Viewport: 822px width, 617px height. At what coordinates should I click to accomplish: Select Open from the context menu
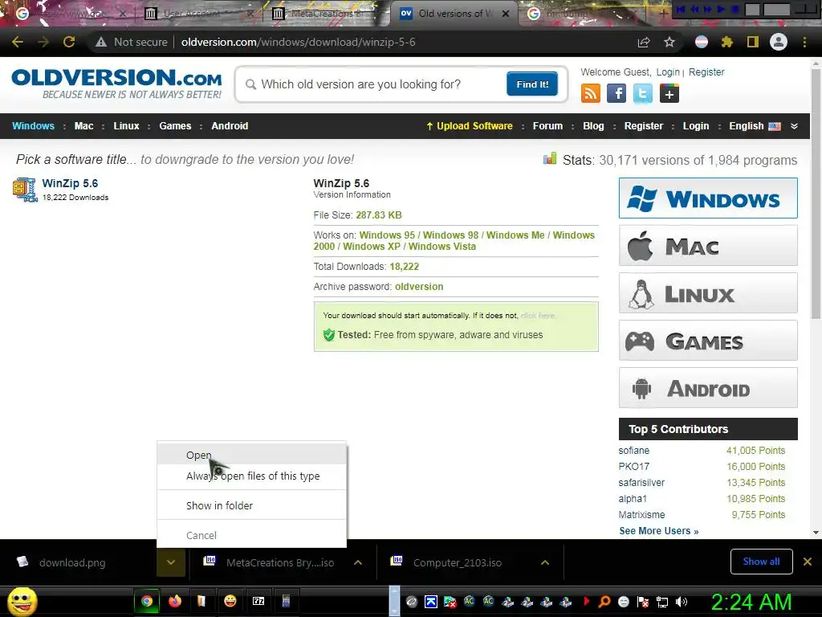(251, 455)
